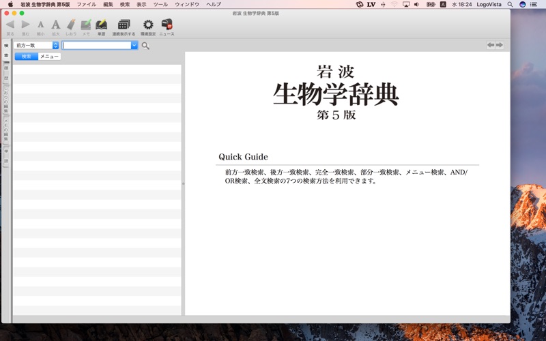This screenshot has height=341, width=546.
Task: Expand the search history dropdown arrow
Action: click(134, 45)
